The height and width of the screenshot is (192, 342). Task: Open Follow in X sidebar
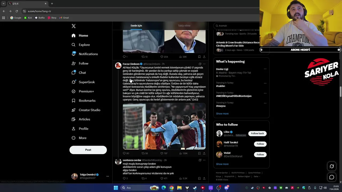pyautogui.click(x=80, y=63)
